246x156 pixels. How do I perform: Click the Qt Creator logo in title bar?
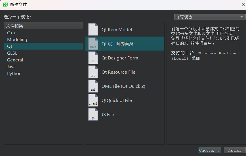pos(5,5)
